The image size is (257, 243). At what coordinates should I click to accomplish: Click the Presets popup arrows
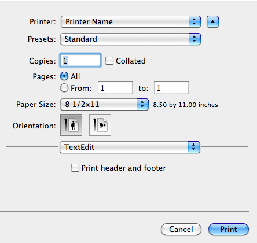(194, 39)
